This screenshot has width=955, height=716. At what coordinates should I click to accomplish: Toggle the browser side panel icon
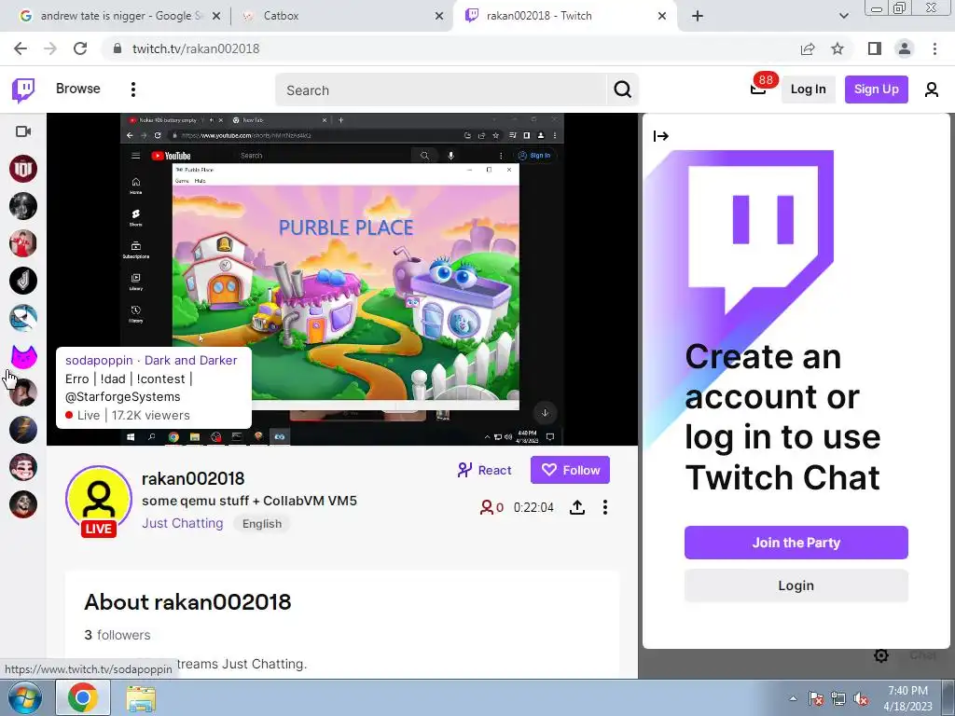pyautogui.click(x=875, y=48)
